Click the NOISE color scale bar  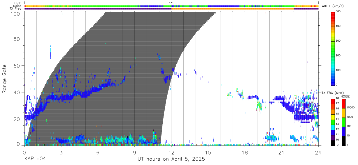click(x=343, y=122)
